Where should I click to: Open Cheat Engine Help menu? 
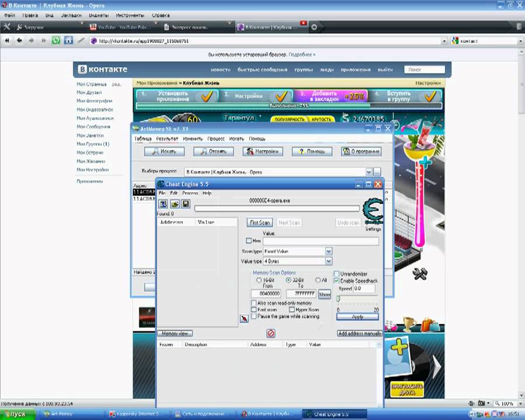pos(207,193)
